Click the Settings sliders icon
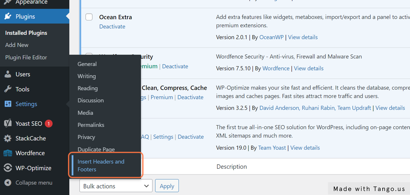The image size is (410, 195). click(x=8, y=104)
